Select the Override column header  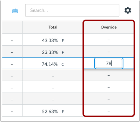(x=109, y=27)
